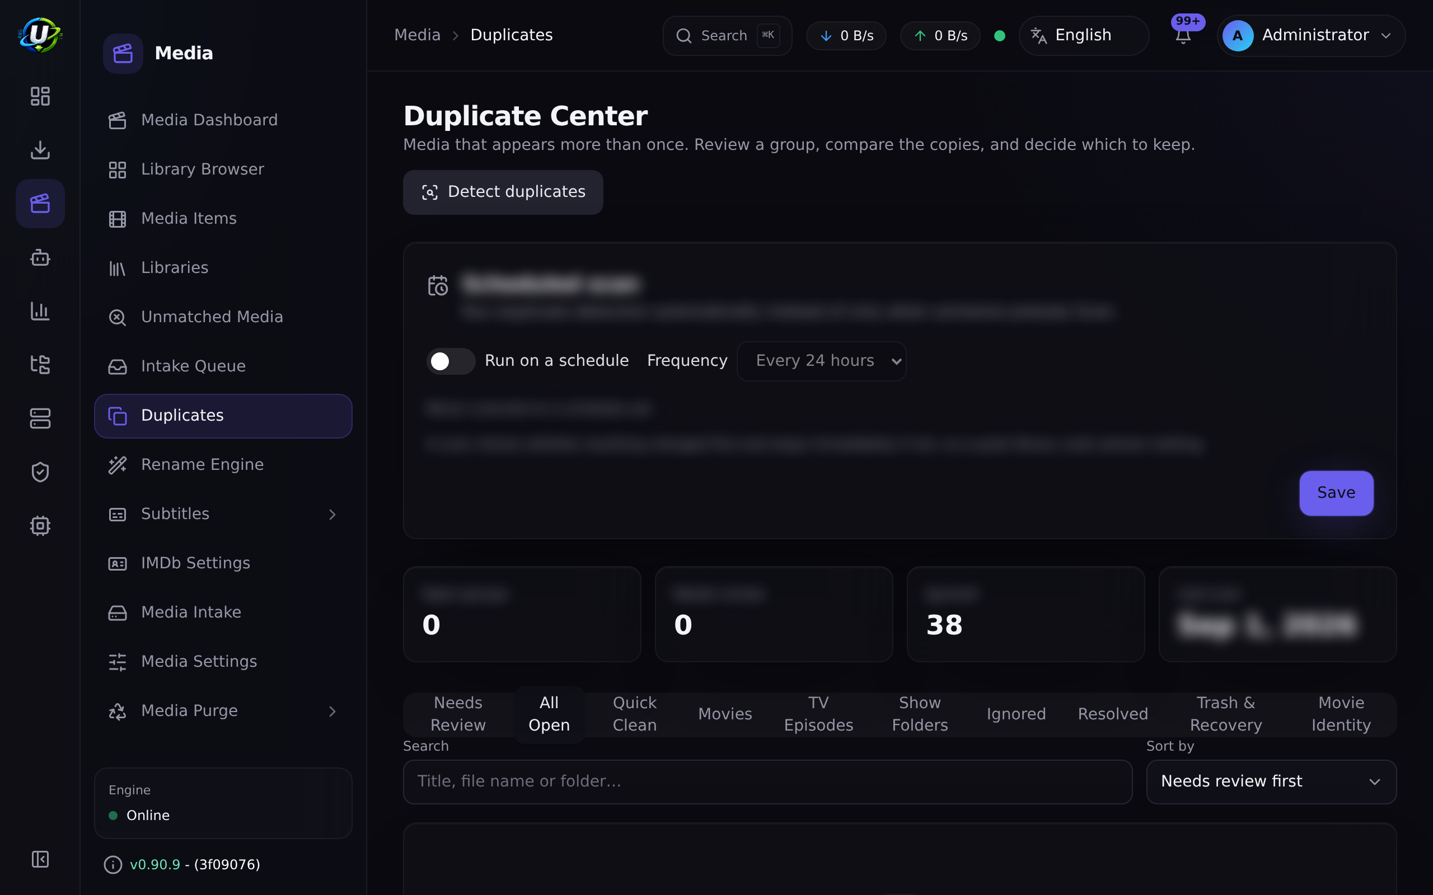Click the green connection status dot

pyautogui.click(x=1000, y=35)
